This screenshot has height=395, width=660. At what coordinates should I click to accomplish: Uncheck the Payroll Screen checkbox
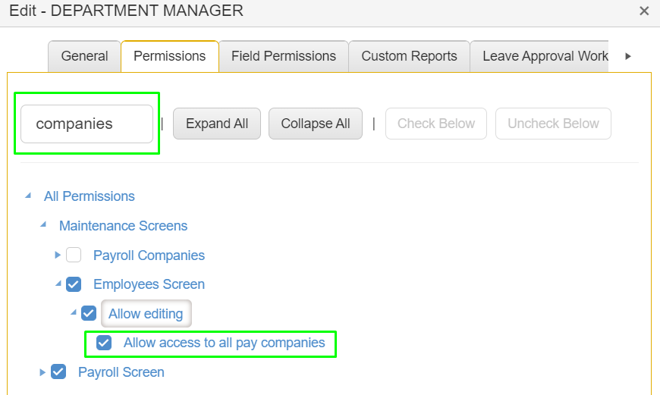click(58, 371)
